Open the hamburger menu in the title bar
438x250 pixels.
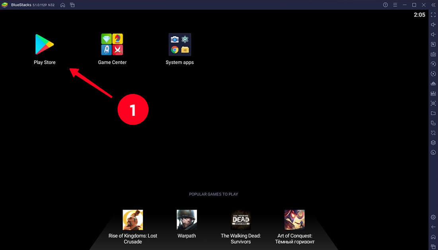395,5
